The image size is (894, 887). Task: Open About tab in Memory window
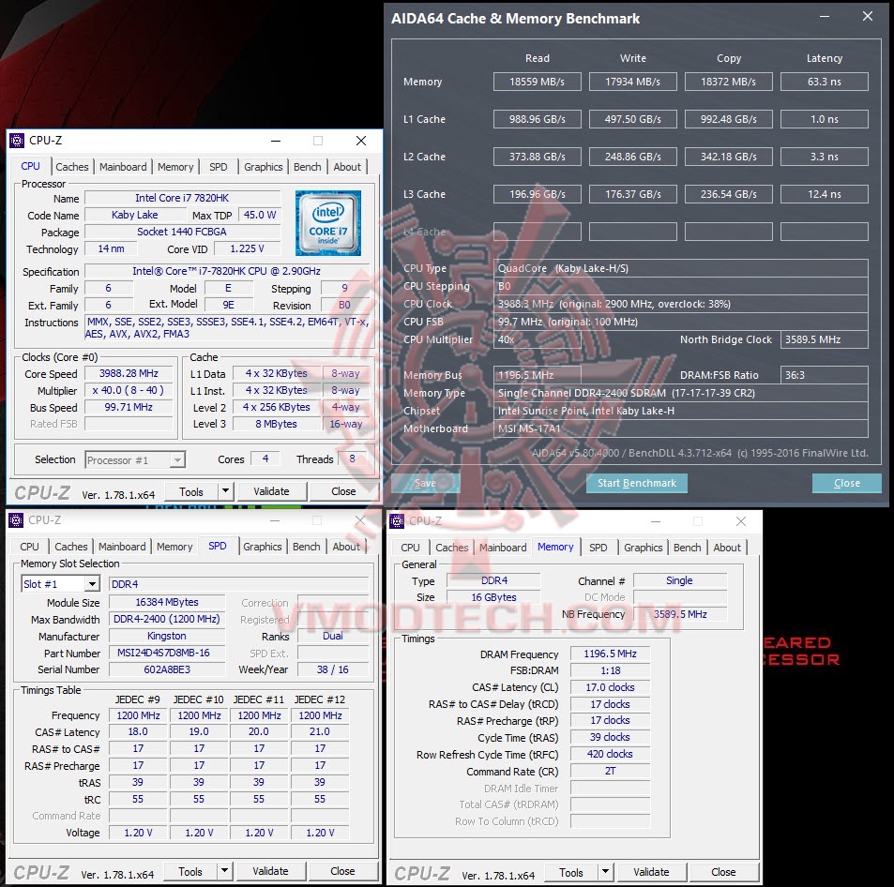coord(727,548)
